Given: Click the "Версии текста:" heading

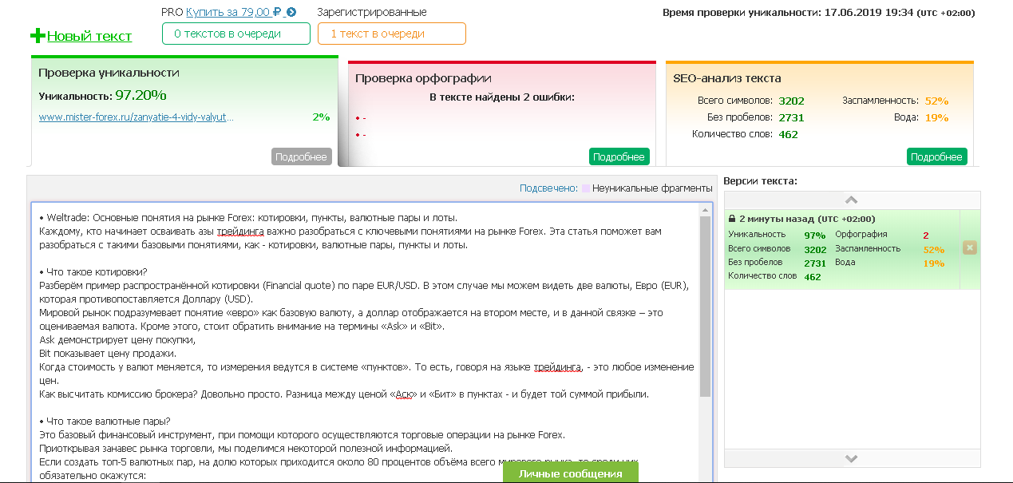Looking at the screenshot, I should point(760,181).
